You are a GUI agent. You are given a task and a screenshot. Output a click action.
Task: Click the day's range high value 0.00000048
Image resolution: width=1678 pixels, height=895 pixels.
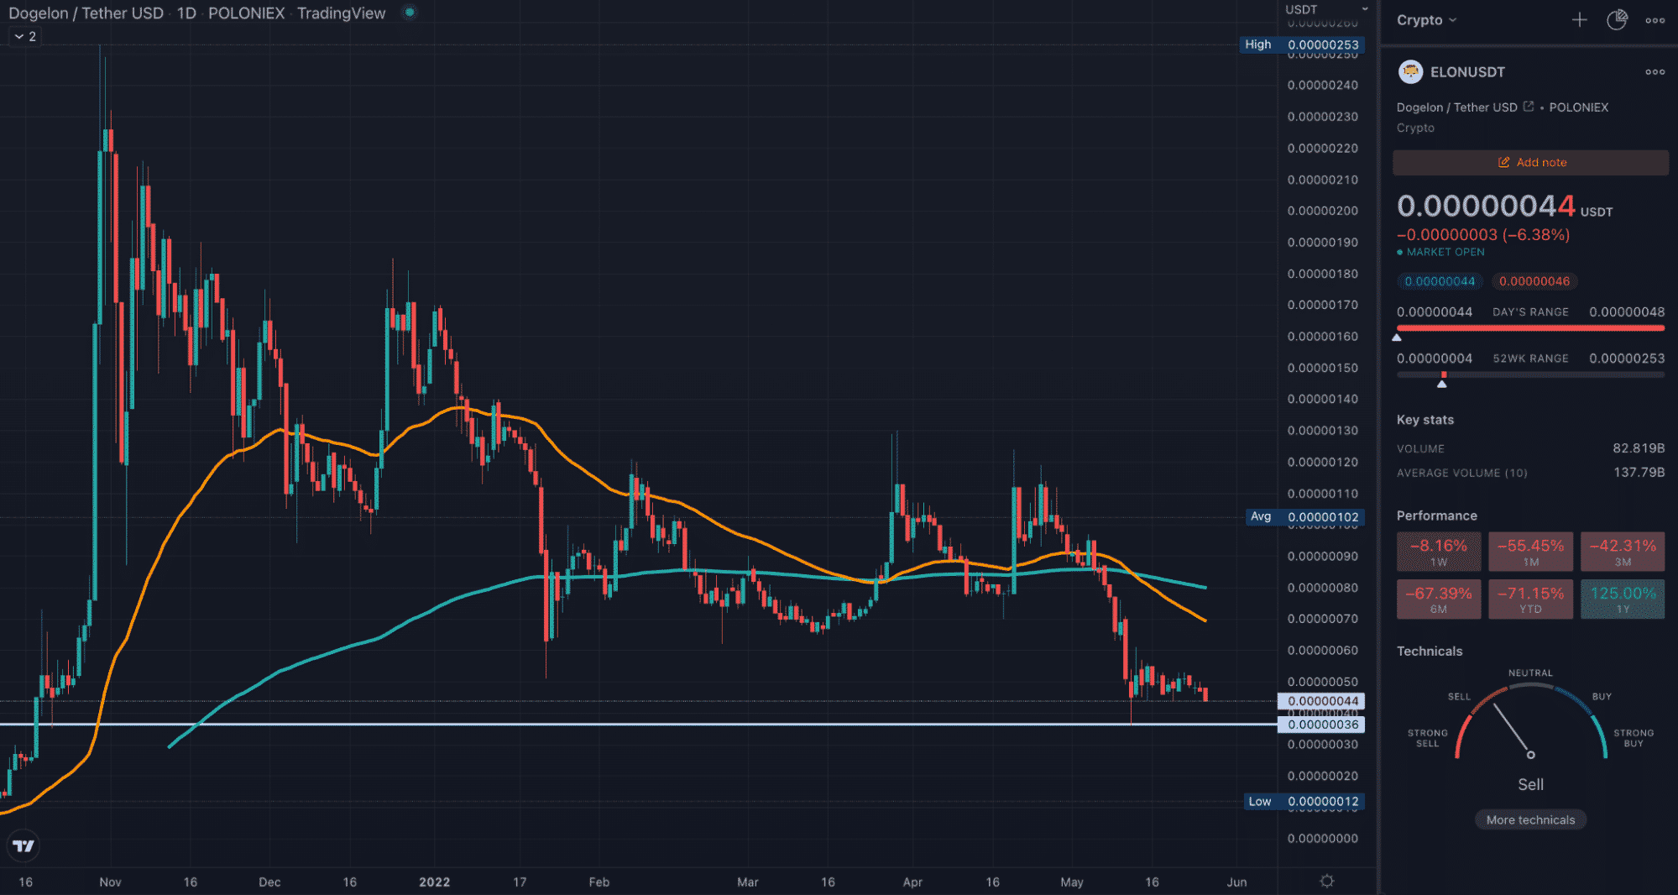pos(1627,311)
